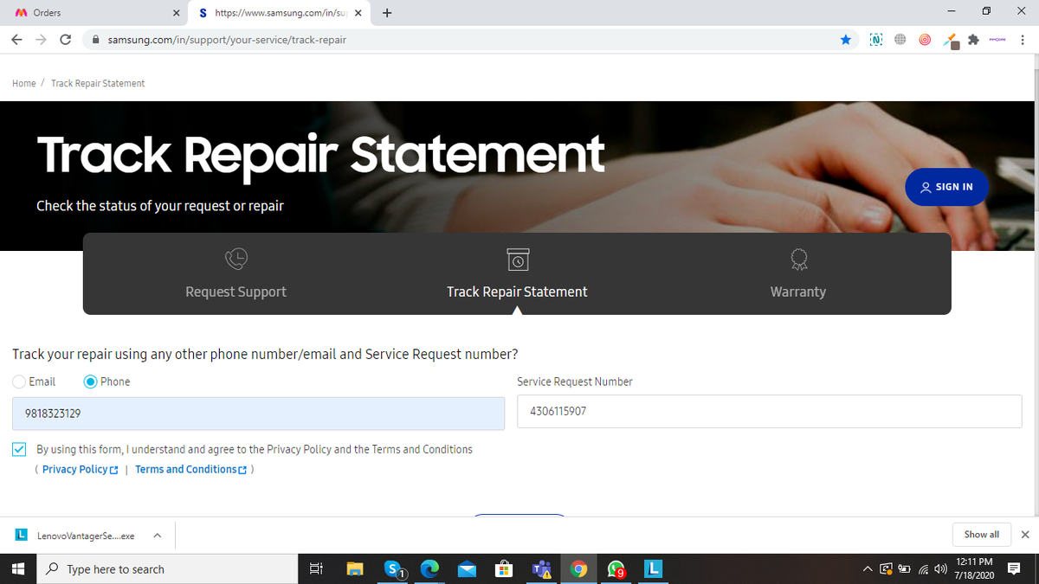Click the SIGN IN button

[946, 187]
